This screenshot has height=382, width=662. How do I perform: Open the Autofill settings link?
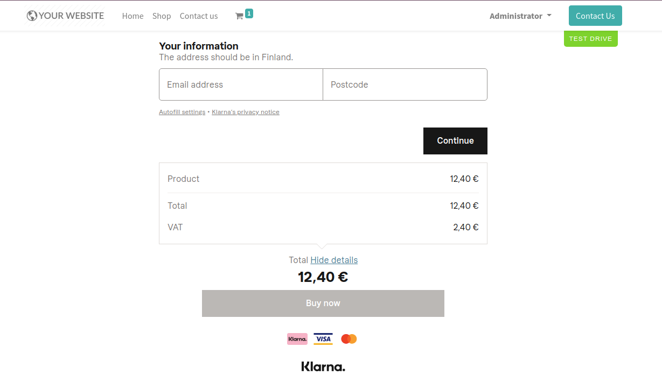point(182,112)
